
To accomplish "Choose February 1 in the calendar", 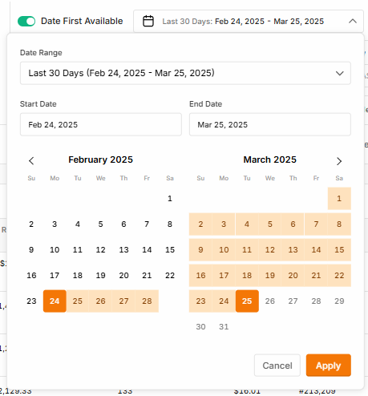I will 170,199.
